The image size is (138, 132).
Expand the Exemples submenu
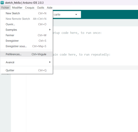pyautogui.click(x=26, y=30)
